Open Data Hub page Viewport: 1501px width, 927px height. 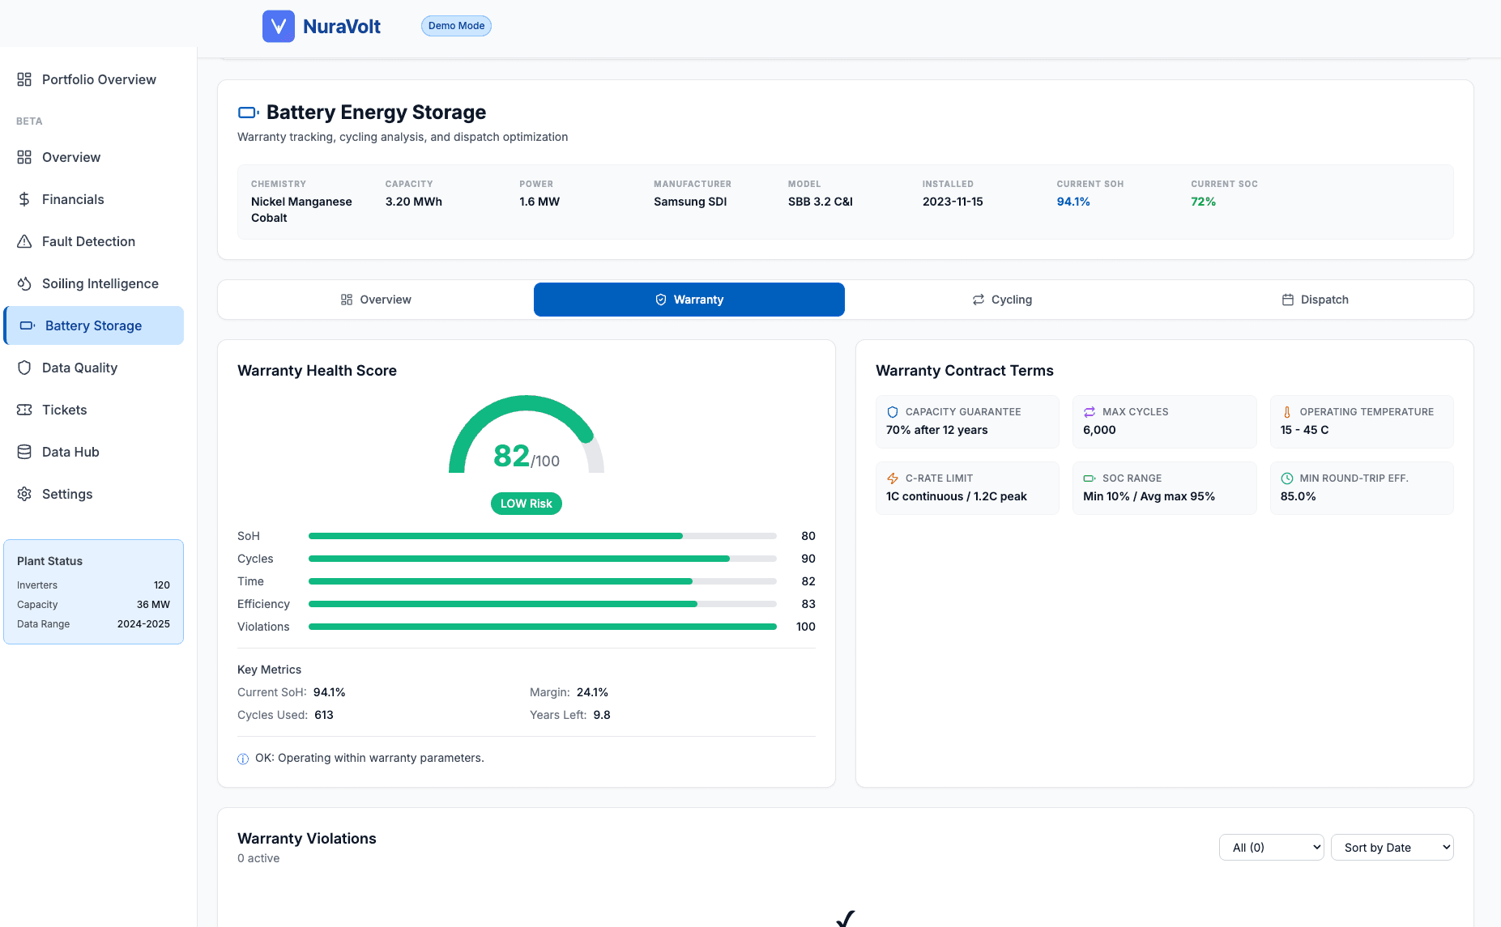(x=94, y=452)
